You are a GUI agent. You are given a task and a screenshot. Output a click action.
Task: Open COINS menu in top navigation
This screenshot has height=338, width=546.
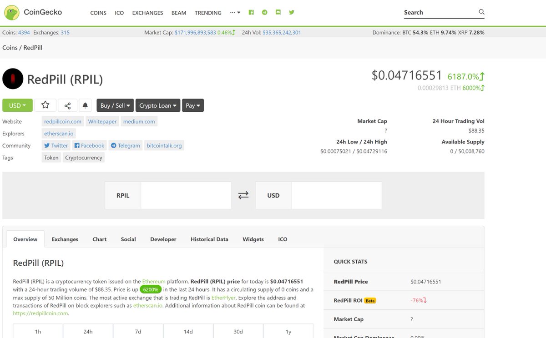98,13
